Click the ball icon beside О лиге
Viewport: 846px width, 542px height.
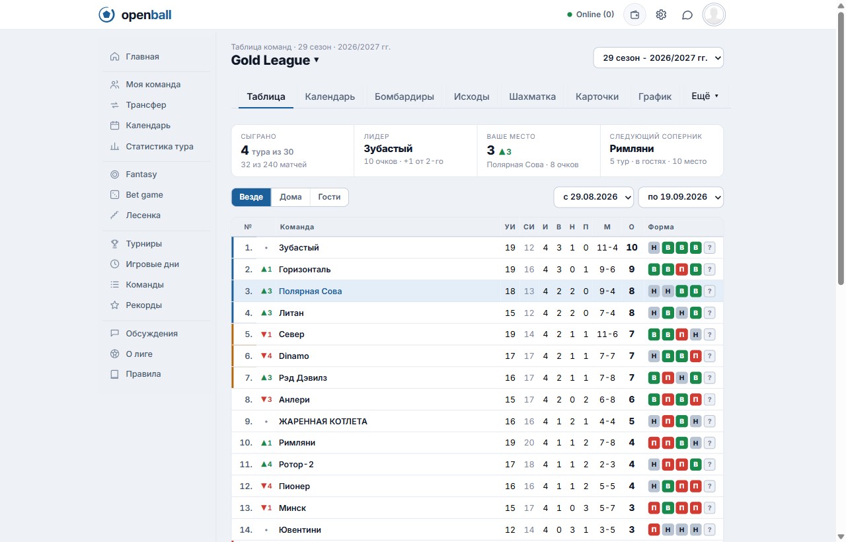coord(114,354)
